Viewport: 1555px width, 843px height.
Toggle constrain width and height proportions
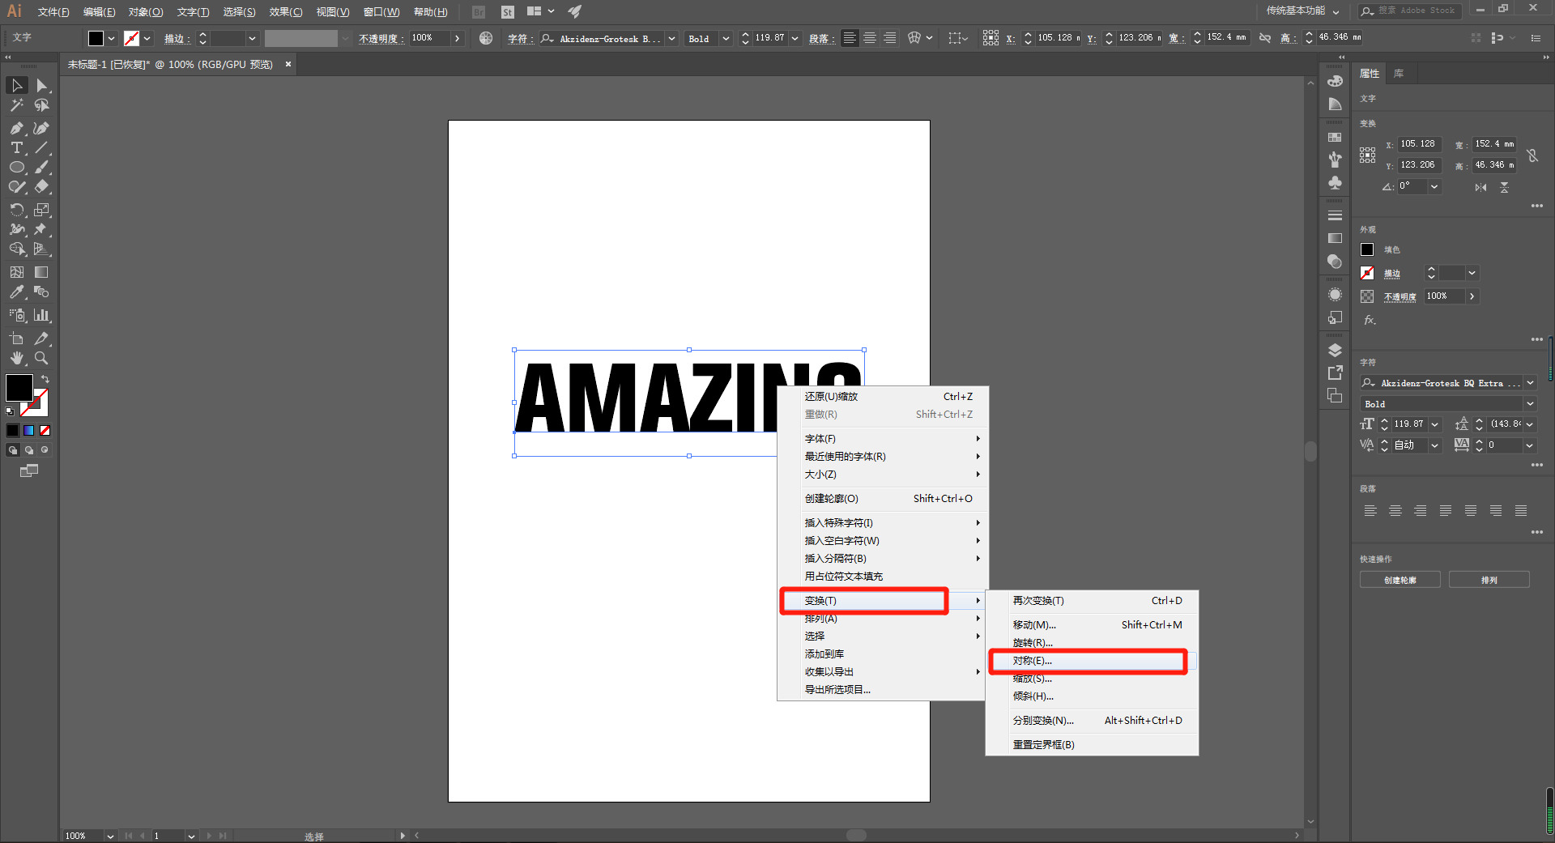coord(1532,155)
